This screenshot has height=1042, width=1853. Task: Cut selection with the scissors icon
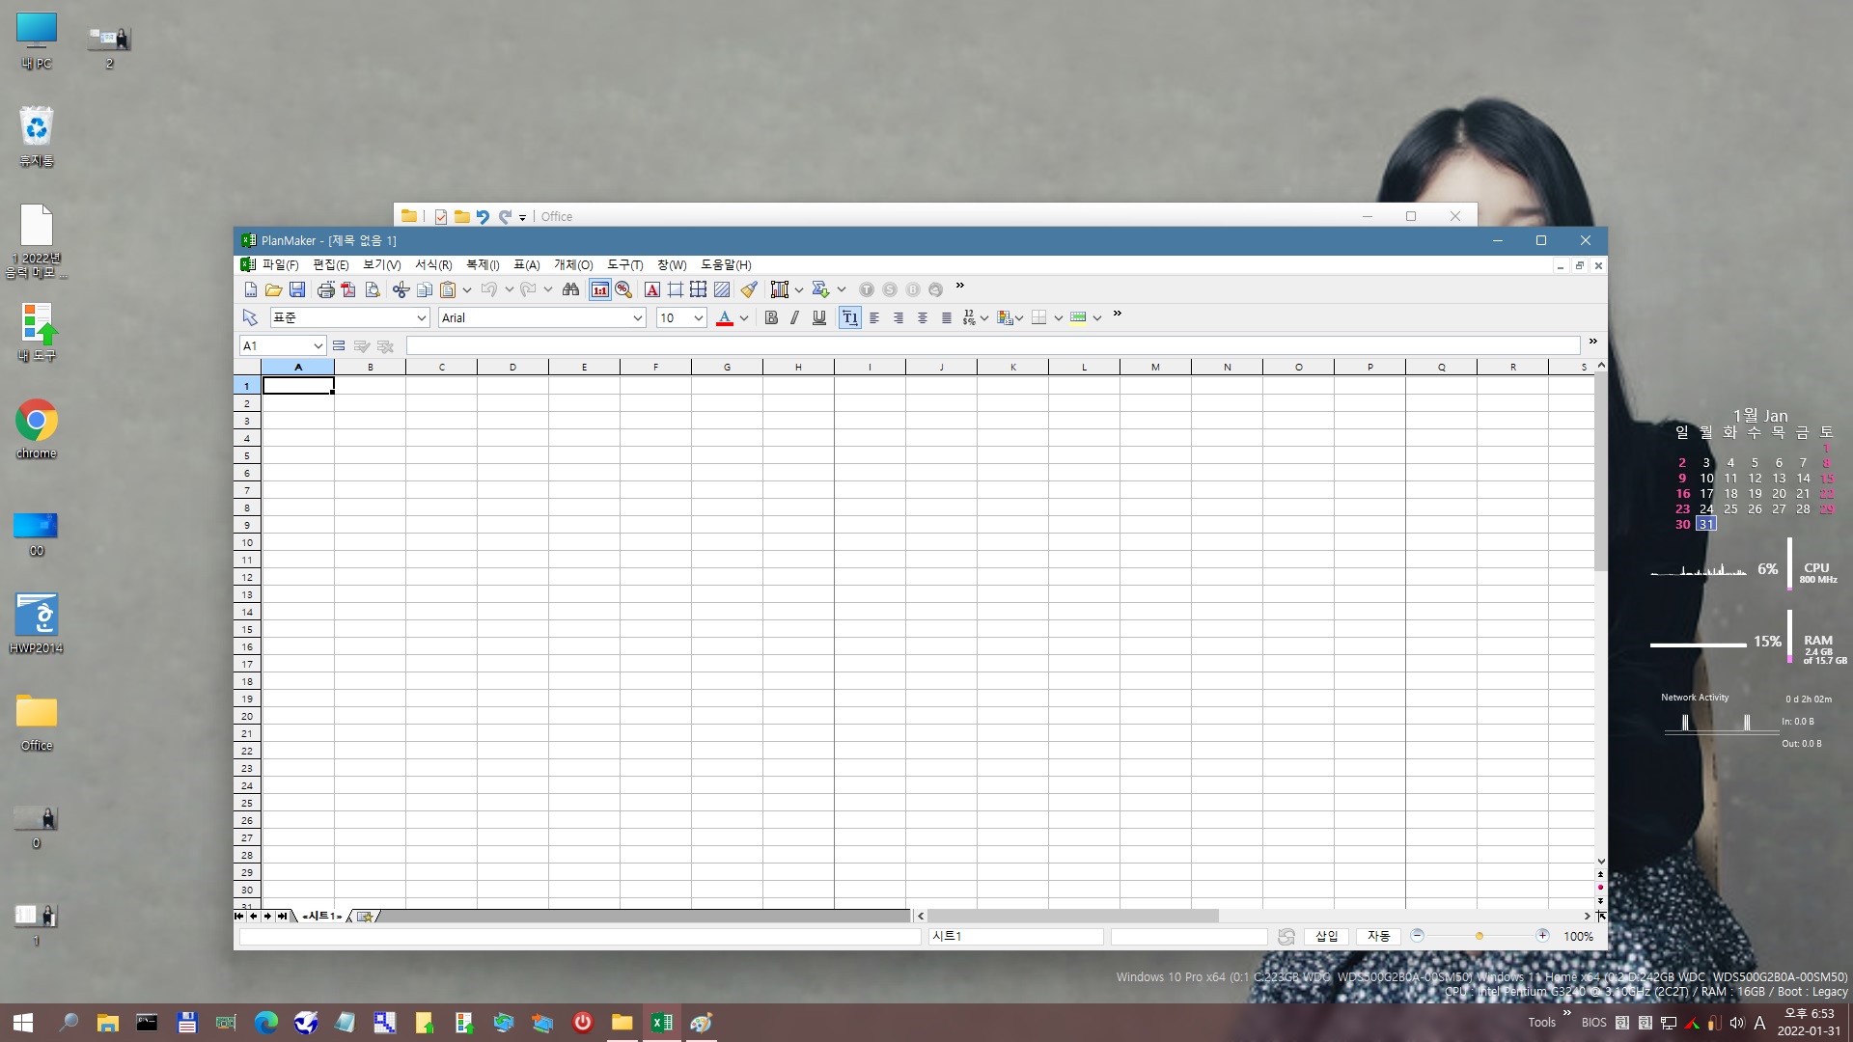tap(401, 289)
